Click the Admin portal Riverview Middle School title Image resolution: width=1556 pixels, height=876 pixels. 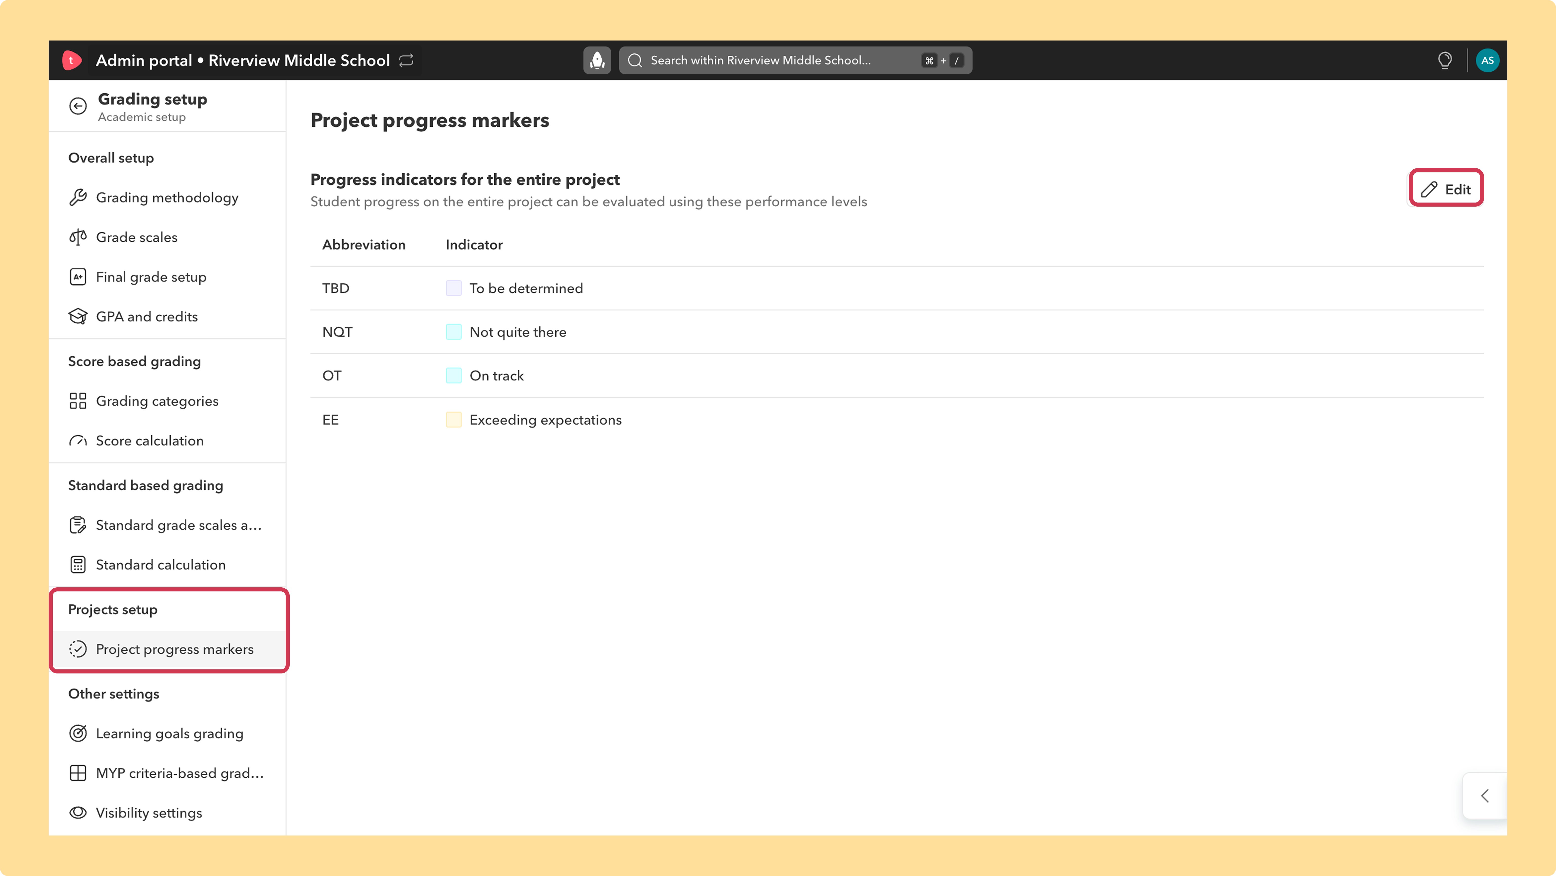(243, 60)
